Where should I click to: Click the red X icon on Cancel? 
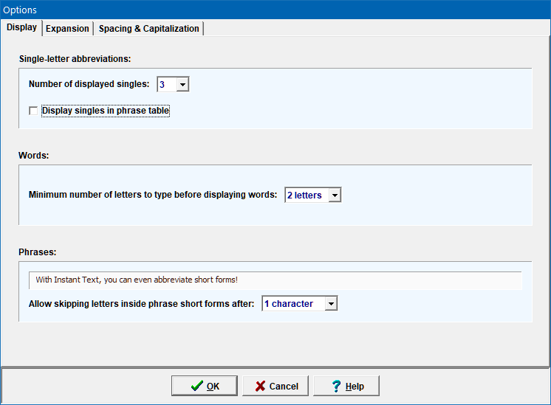click(x=260, y=386)
